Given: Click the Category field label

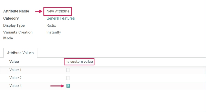Looking at the screenshot, I should 11,18.
